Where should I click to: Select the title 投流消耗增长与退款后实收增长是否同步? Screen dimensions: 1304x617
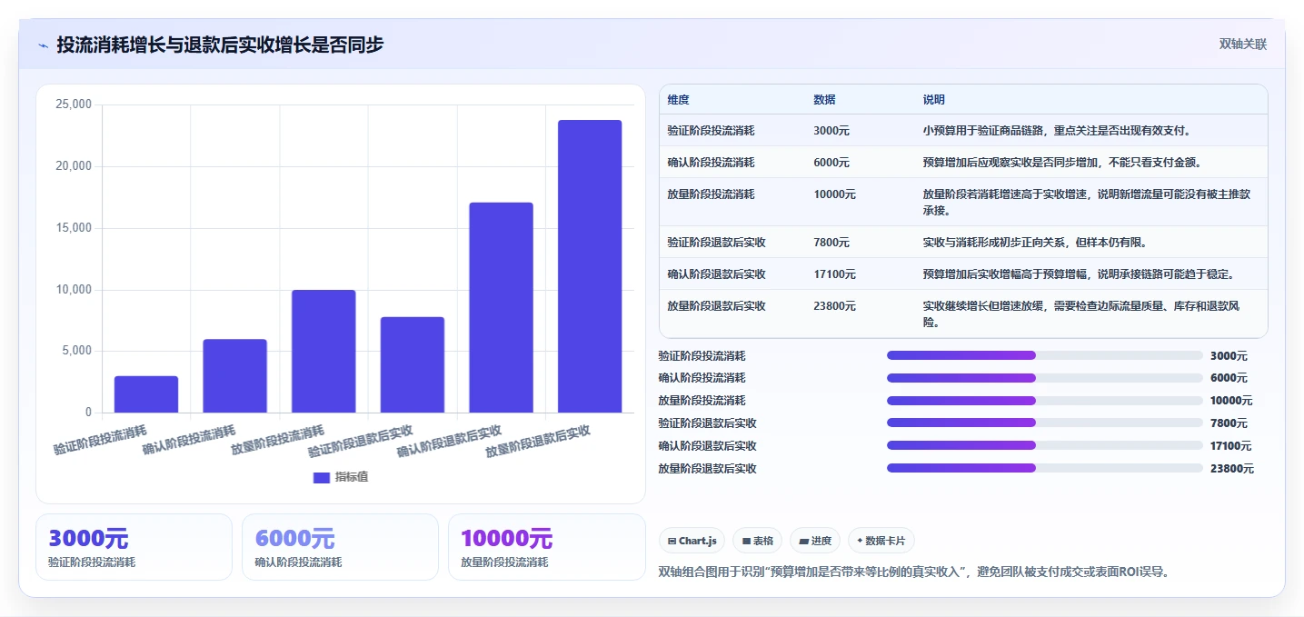(x=220, y=45)
